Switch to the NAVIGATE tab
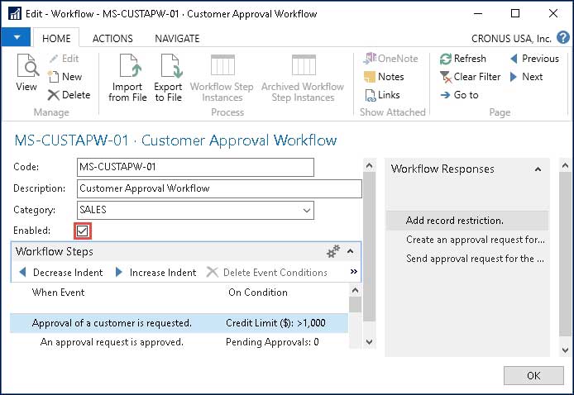Image resolution: width=574 pixels, height=395 pixels. point(177,39)
